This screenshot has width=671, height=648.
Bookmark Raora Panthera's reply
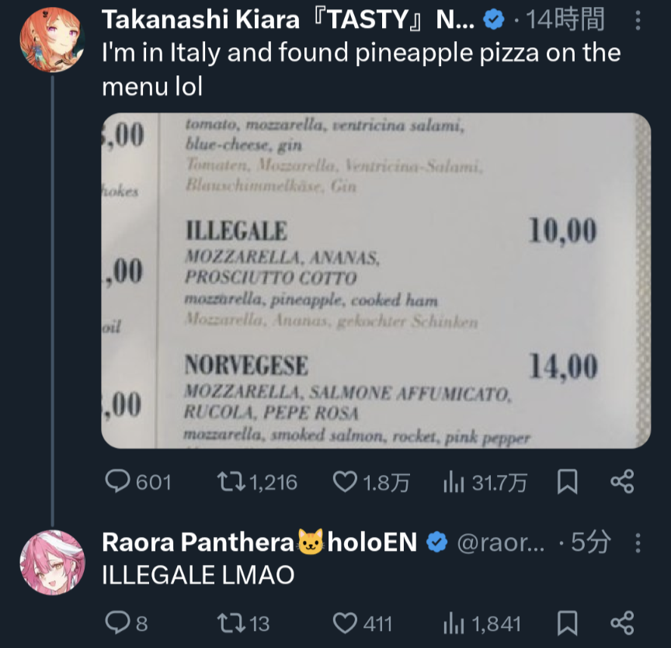coord(568,623)
